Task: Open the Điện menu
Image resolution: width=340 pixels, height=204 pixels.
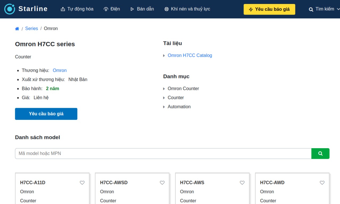Action: click(112, 9)
